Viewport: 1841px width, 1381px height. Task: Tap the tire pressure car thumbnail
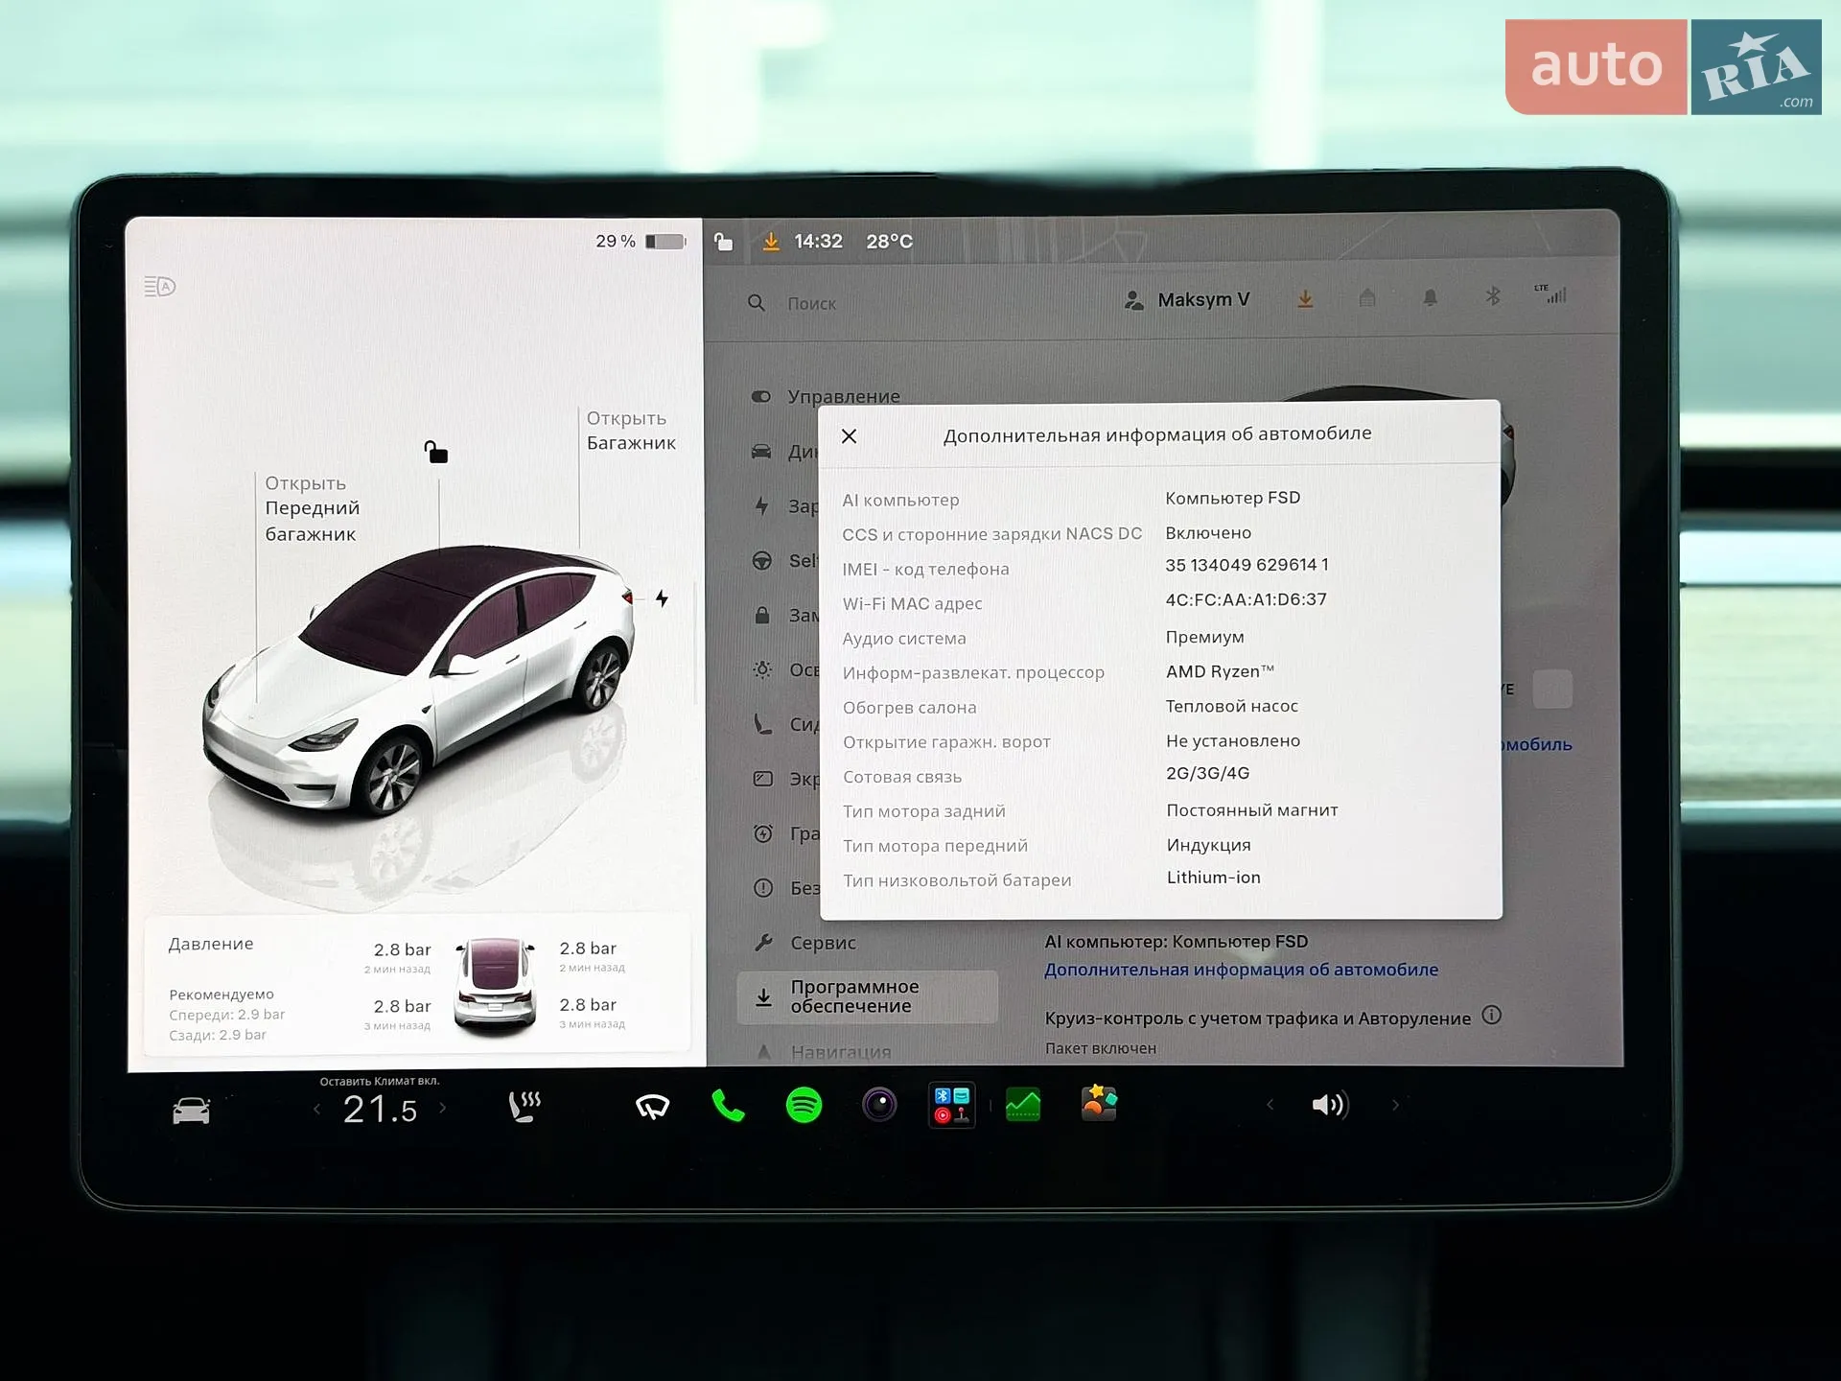pos(495,987)
